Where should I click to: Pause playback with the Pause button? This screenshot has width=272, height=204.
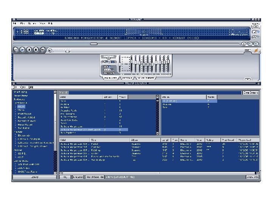point(29,50)
